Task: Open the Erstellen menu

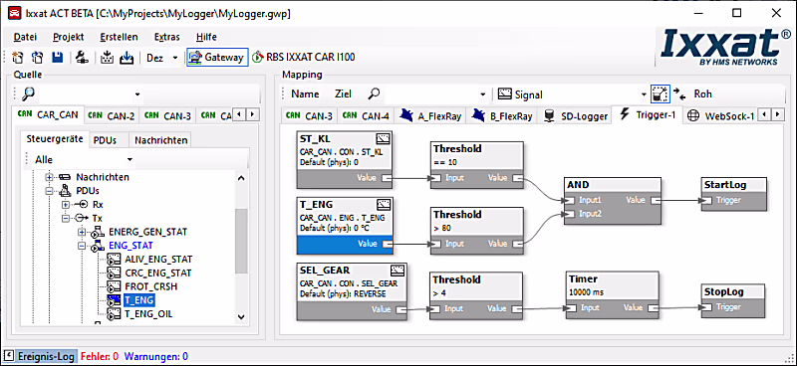Action: [x=119, y=37]
